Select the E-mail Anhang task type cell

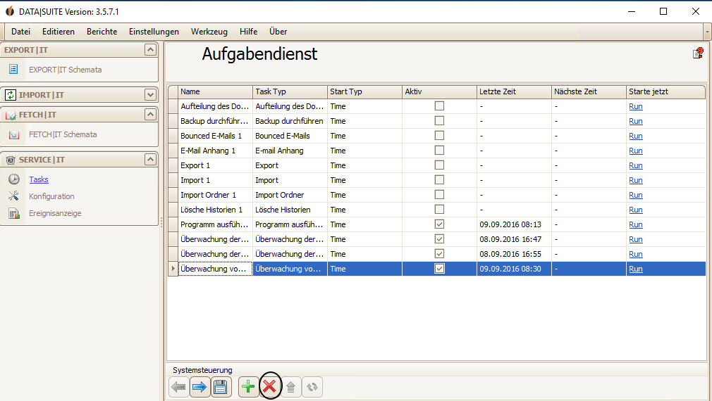tap(290, 151)
